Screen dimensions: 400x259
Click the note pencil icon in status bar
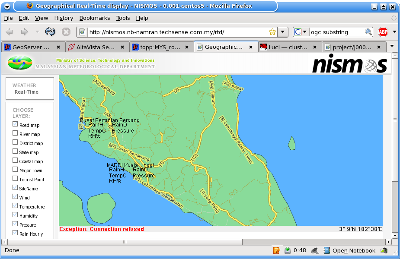coord(276,250)
